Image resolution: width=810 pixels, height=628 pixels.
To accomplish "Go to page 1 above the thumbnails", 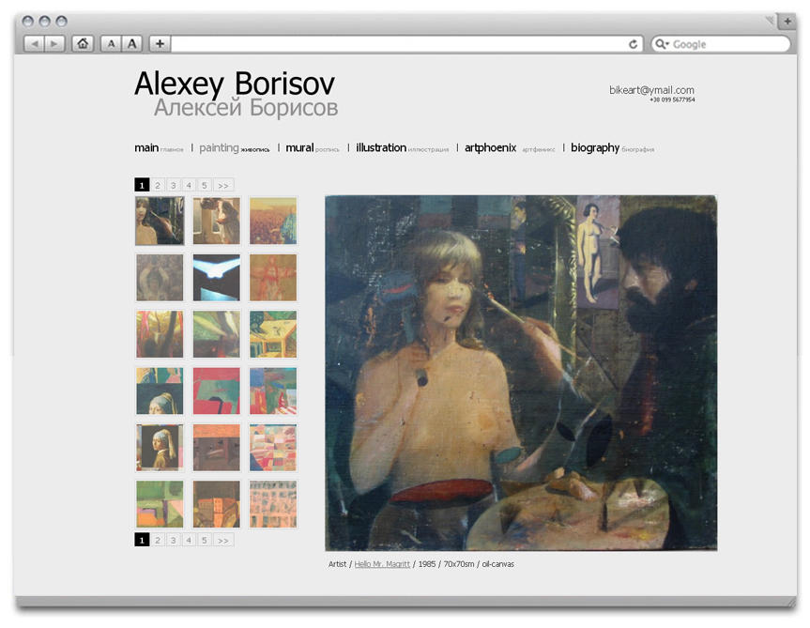I will [x=142, y=185].
